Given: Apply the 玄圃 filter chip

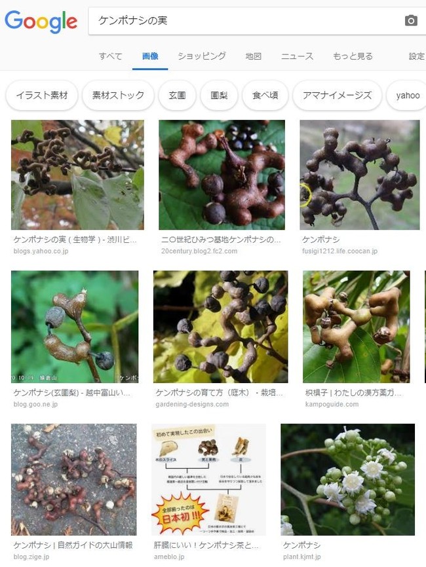Looking at the screenshot, I should click(177, 96).
